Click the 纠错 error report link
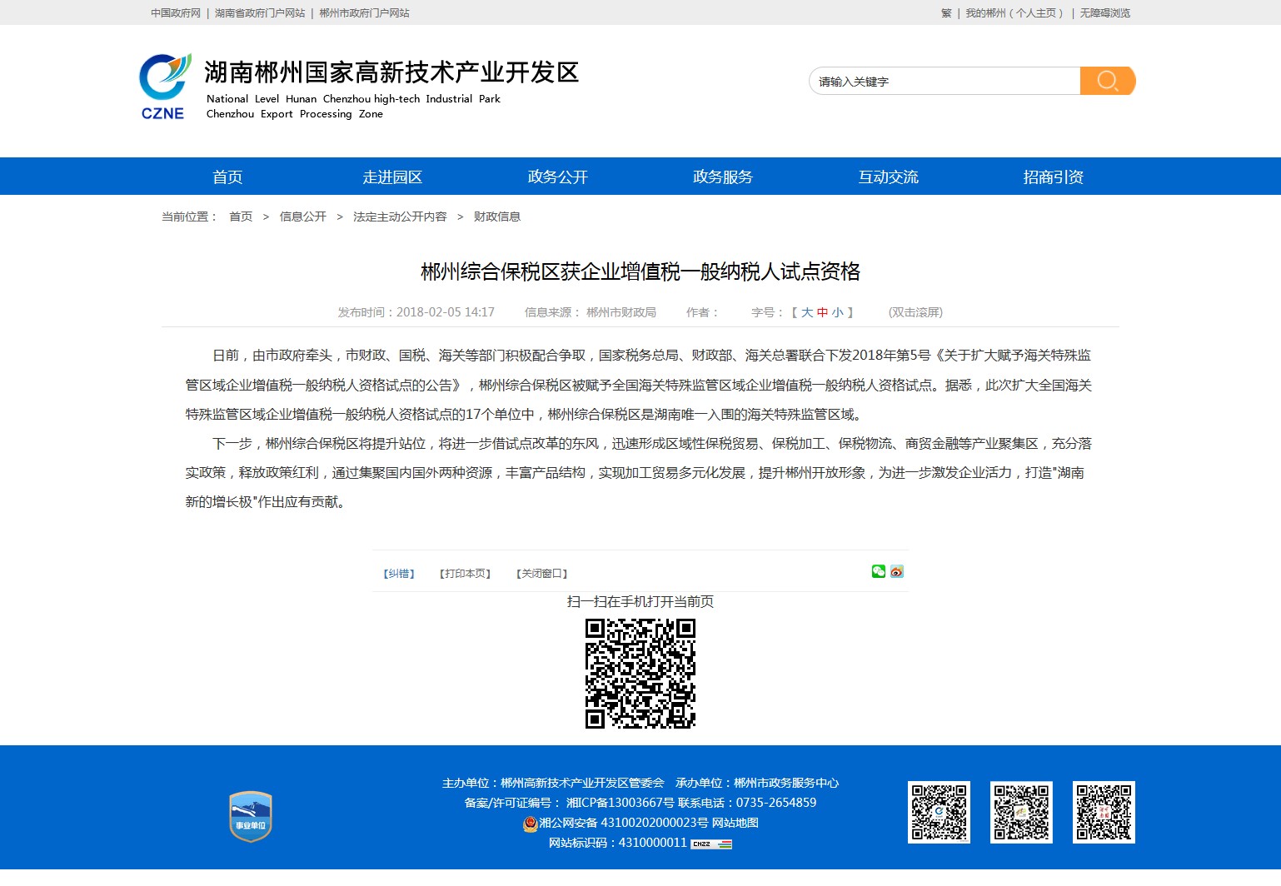Screen dimensions: 1281x886 (x=399, y=574)
